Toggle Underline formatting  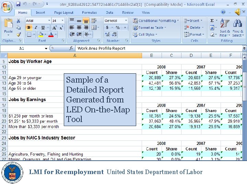coord(43,28)
